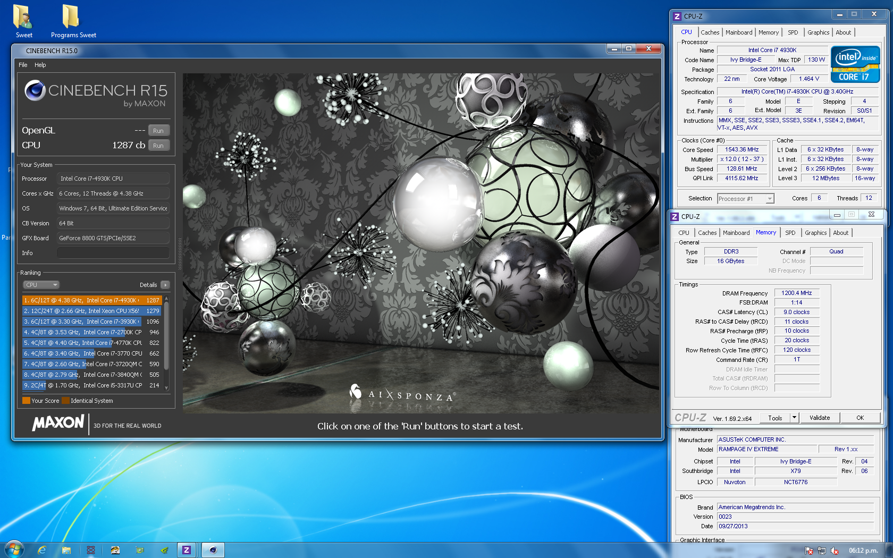Click the empty Info input field
The image size is (893, 558).
click(113, 253)
